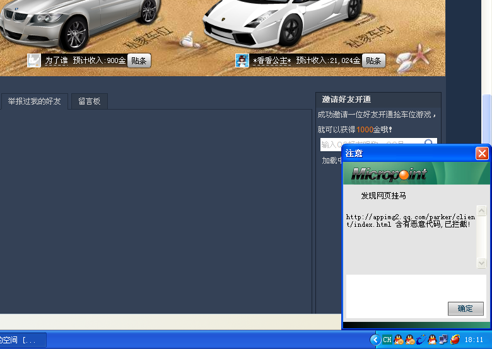Click the avatar icon of 为了谁
This screenshot has width=492, height=349.
(34, 60)
